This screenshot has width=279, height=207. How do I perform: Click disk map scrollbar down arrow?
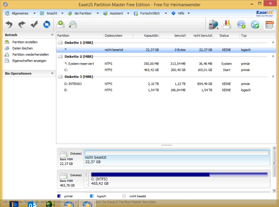tap(274, 191)
